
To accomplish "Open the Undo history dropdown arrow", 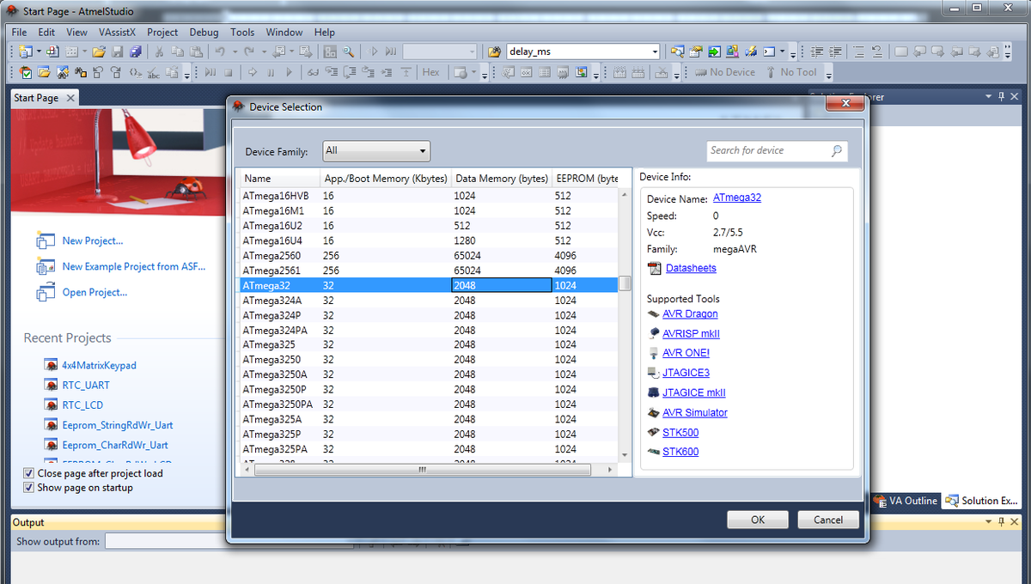I will click(235, 52).
